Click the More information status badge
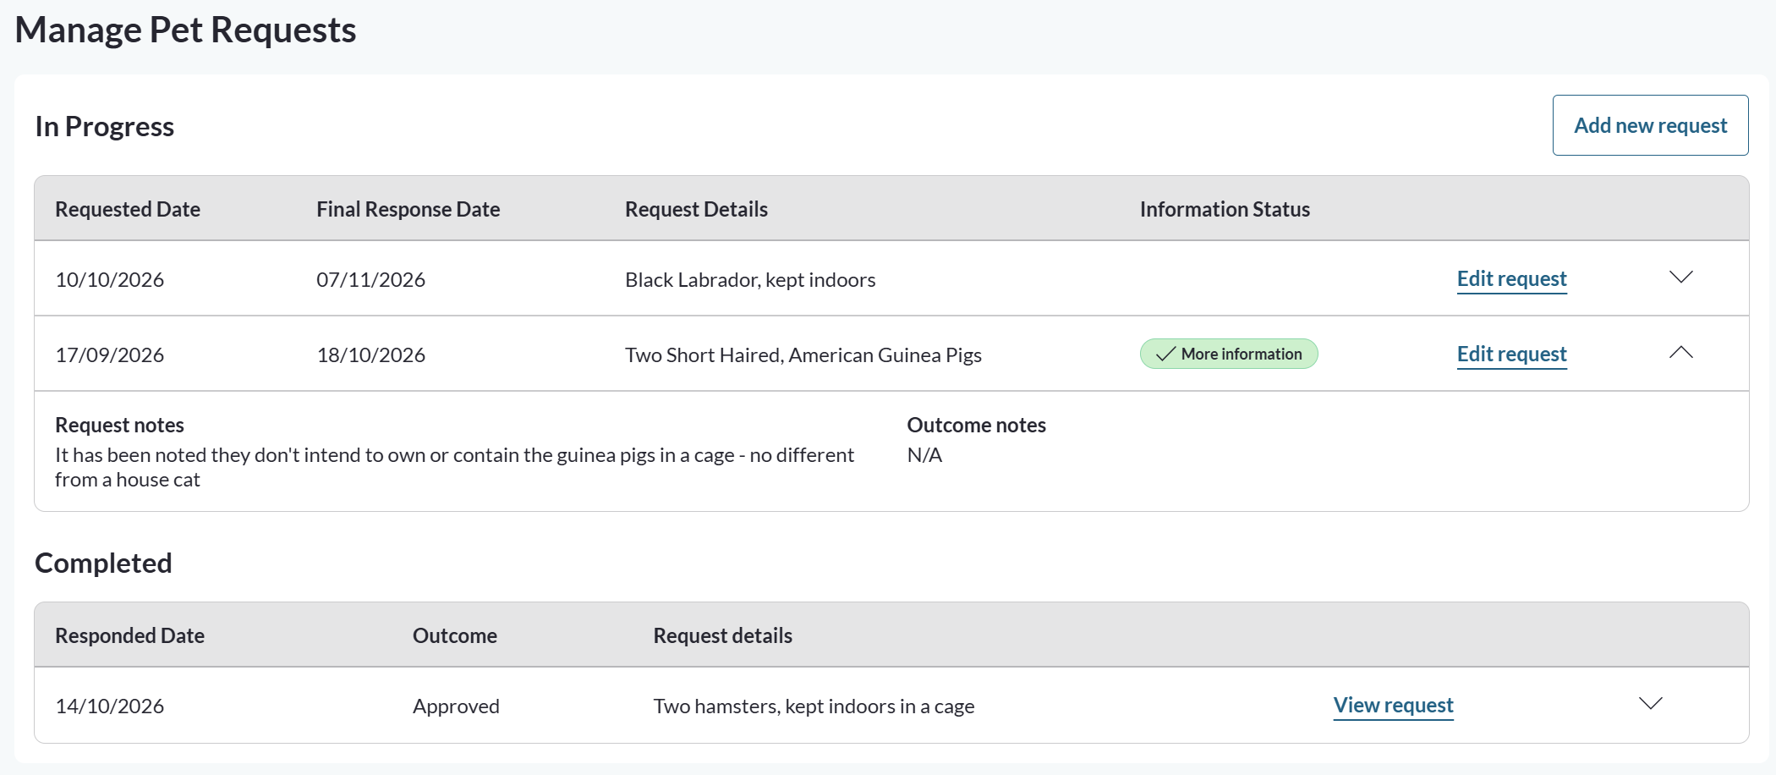This screenshot has height=775, width=1776. pyautogui.click(x=1229, y=354)
